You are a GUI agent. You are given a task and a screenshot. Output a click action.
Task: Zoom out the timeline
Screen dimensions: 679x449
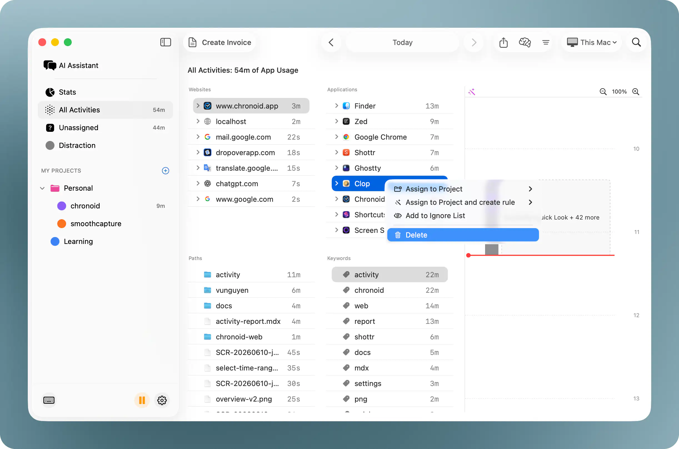[x=603, y=92]
